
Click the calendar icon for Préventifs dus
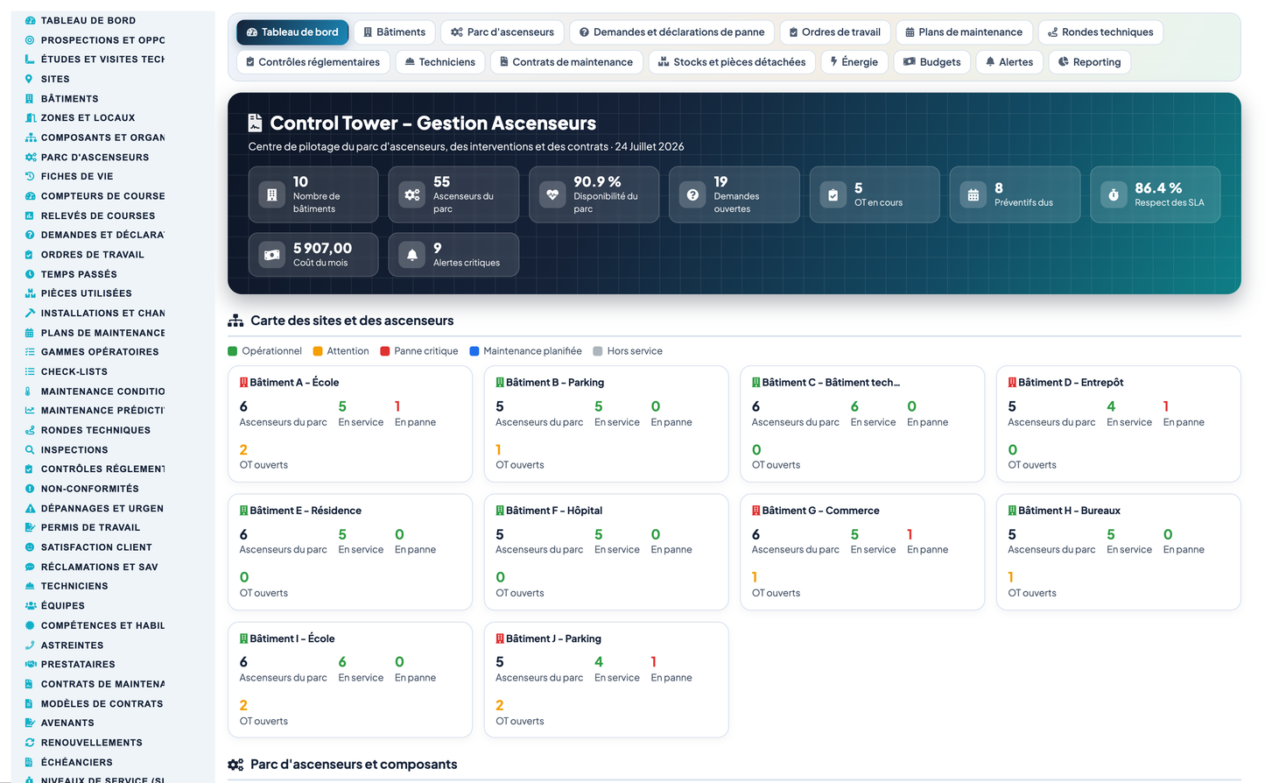(973, 195)
